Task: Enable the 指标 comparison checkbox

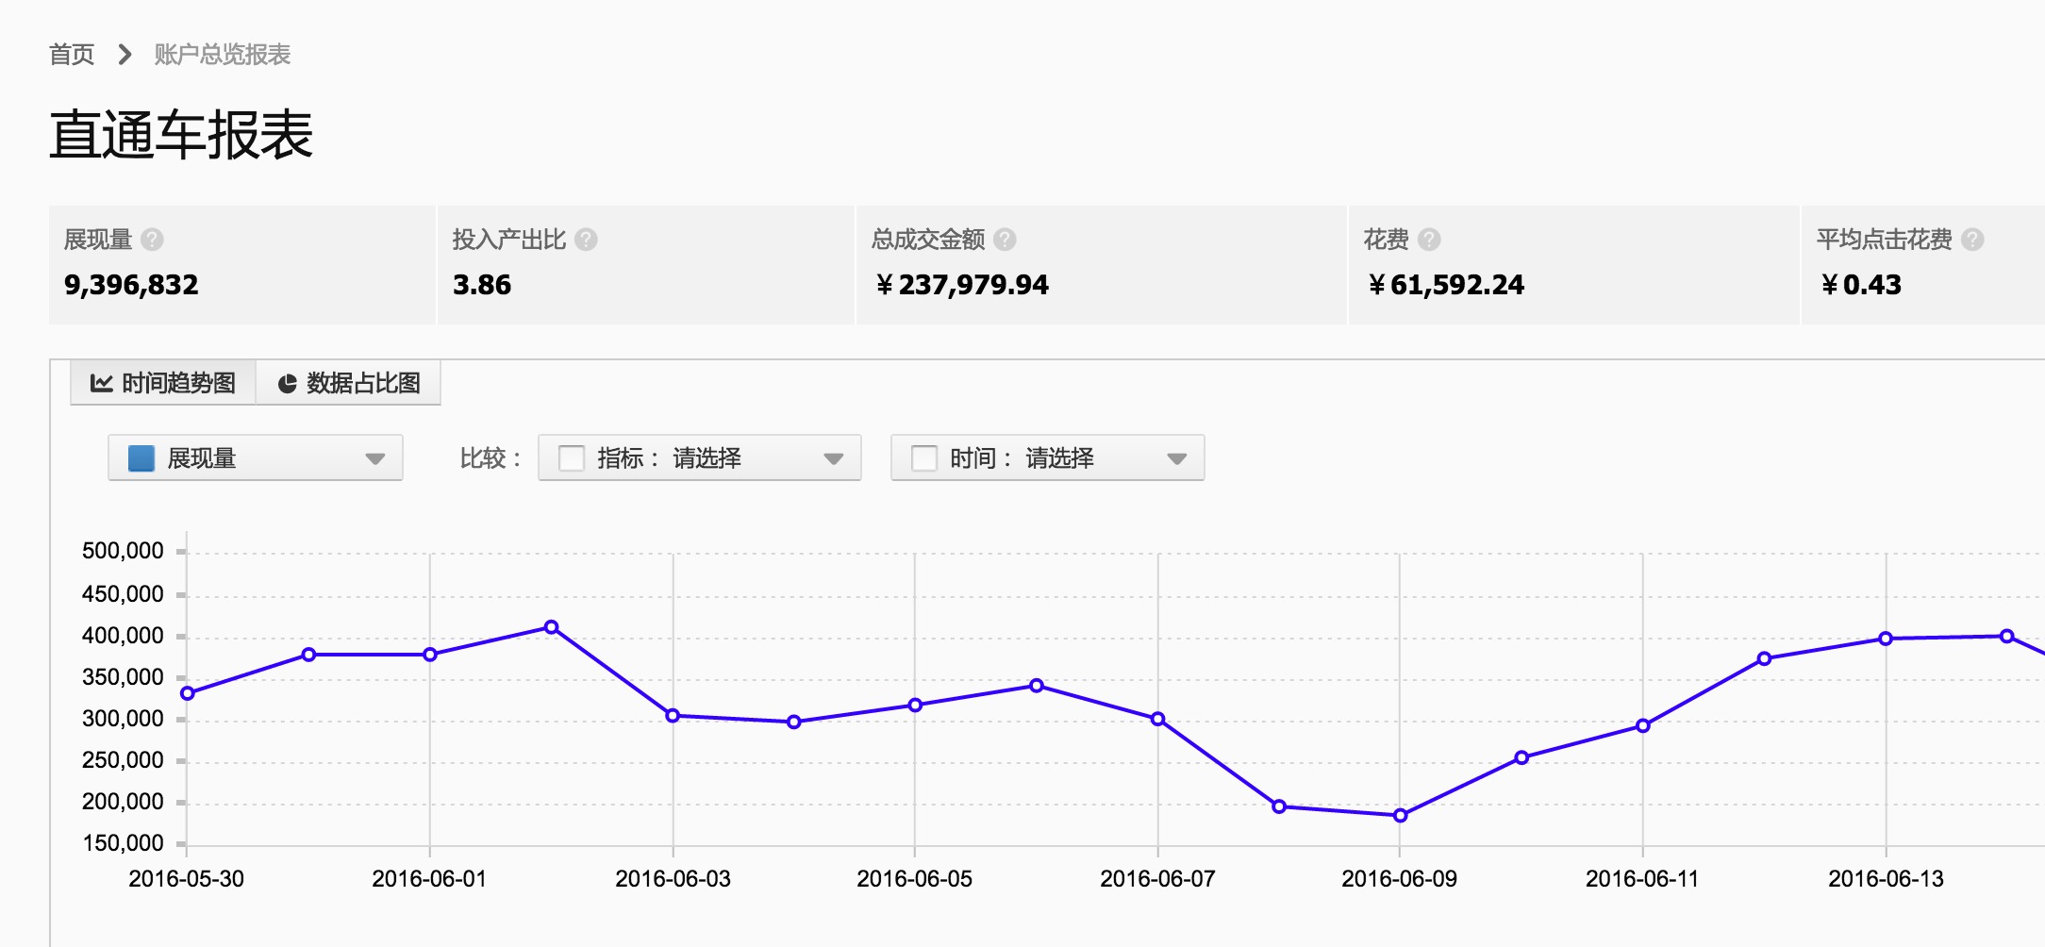Action: [572, 458]
